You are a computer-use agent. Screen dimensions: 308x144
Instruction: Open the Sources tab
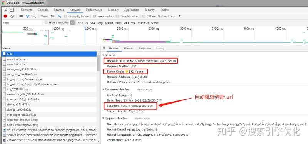pyautogui.click(x=59, y=10)
